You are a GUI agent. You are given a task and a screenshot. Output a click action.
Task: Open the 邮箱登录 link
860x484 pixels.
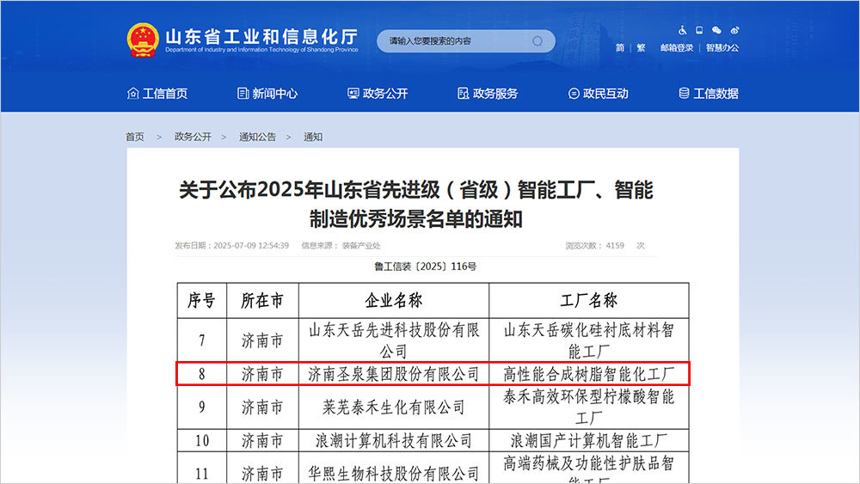[676, 48]
